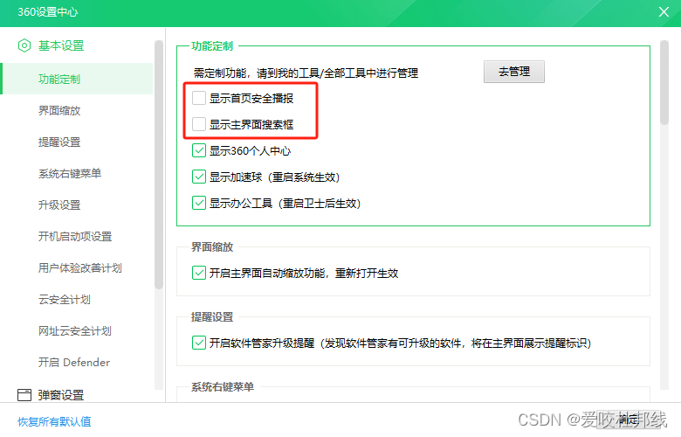Click the 确定 button
The height and width of the screenshot is (437, 681).
pyautogui.click(x=628, y=420)
